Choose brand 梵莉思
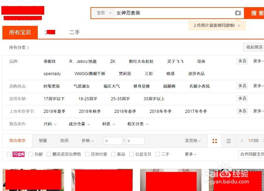The image size is (264, 191). [125, 74]
